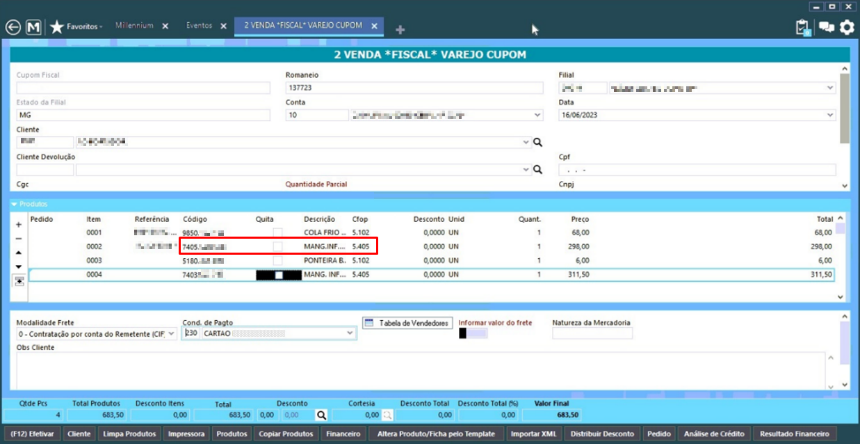
Task: Click the Desconto magnifier icon
Action: point(321,415)
